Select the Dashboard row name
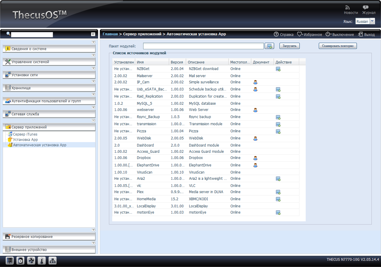 coord(145,145)
